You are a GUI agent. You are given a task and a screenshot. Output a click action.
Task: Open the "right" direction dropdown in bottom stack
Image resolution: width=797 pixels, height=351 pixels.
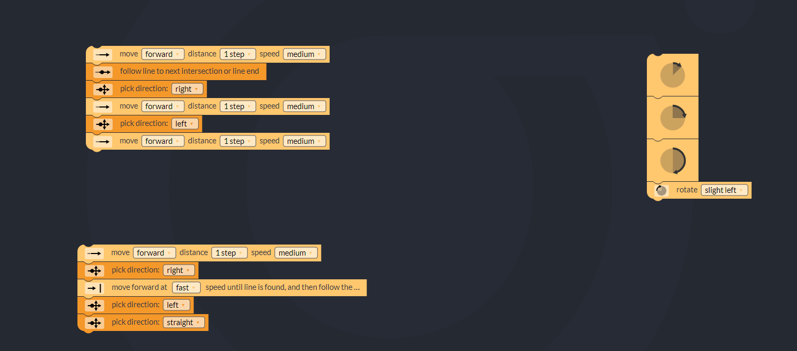pyautogui.click(x=179, y=270)
